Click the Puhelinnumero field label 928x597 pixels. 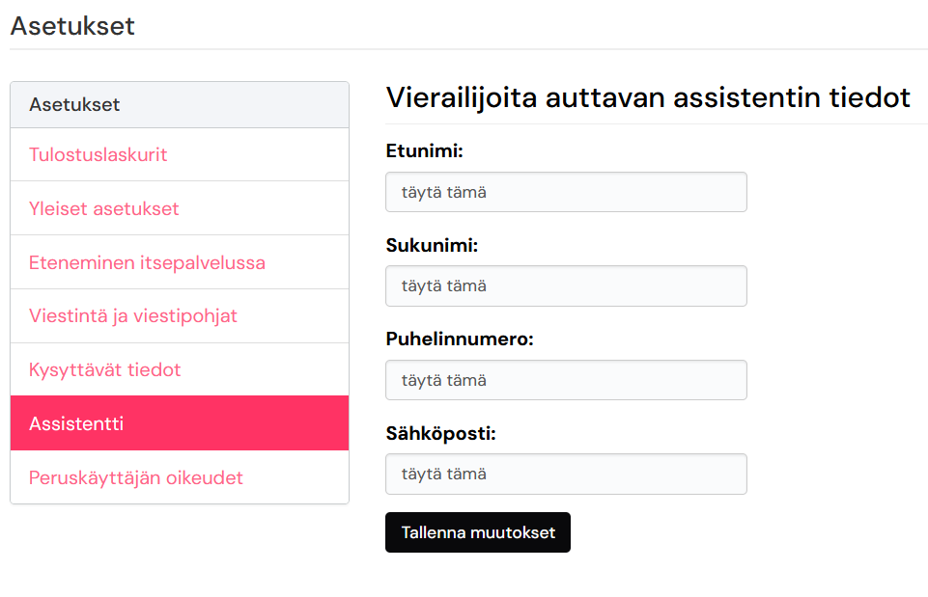coord(460,339)
